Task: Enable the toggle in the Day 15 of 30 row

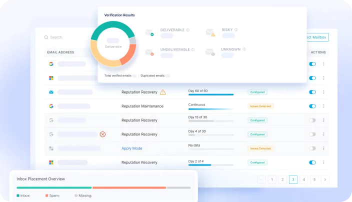Action: [312, 120]
